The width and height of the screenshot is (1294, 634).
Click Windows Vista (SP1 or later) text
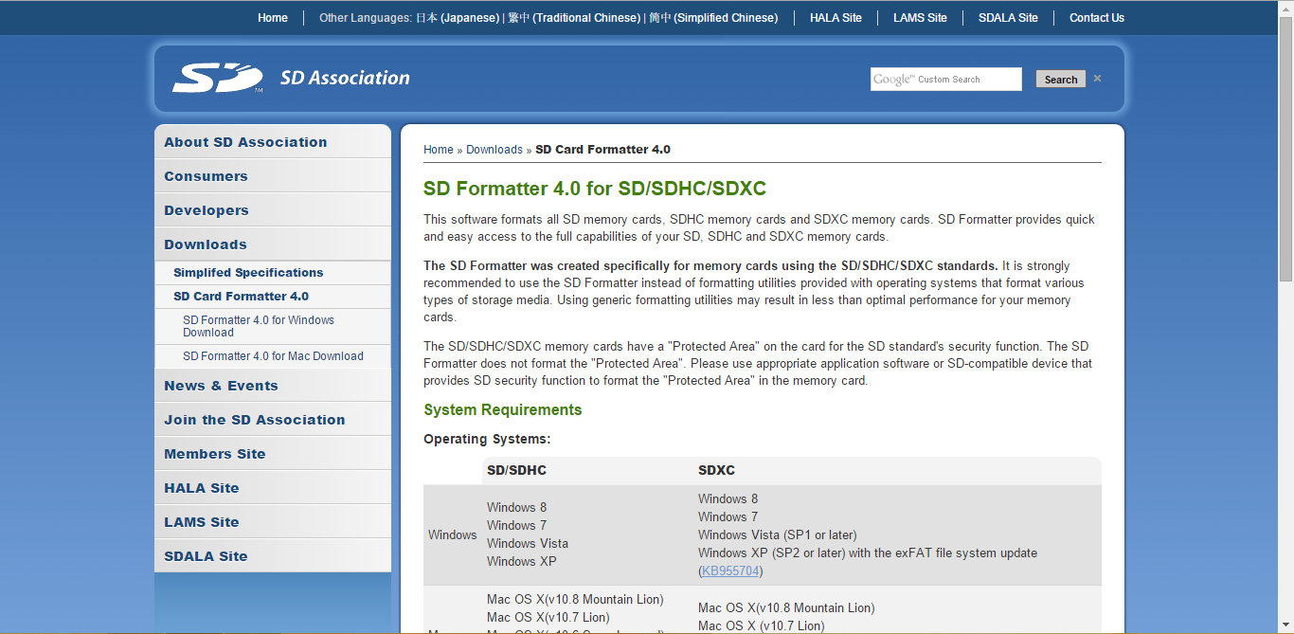click(778, 534)
